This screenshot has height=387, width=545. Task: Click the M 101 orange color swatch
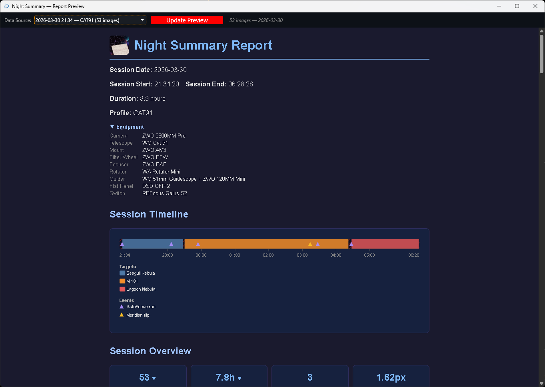point(122,281)
